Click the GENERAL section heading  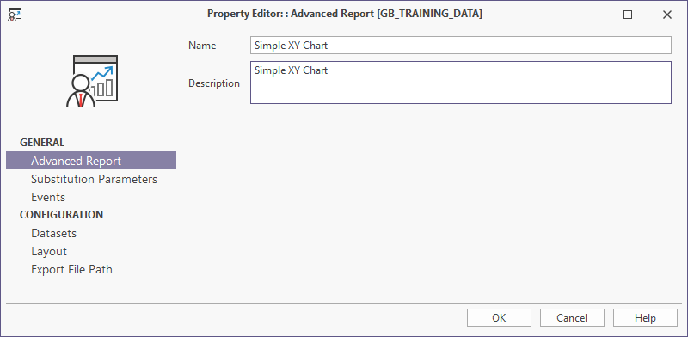point(42,142)
